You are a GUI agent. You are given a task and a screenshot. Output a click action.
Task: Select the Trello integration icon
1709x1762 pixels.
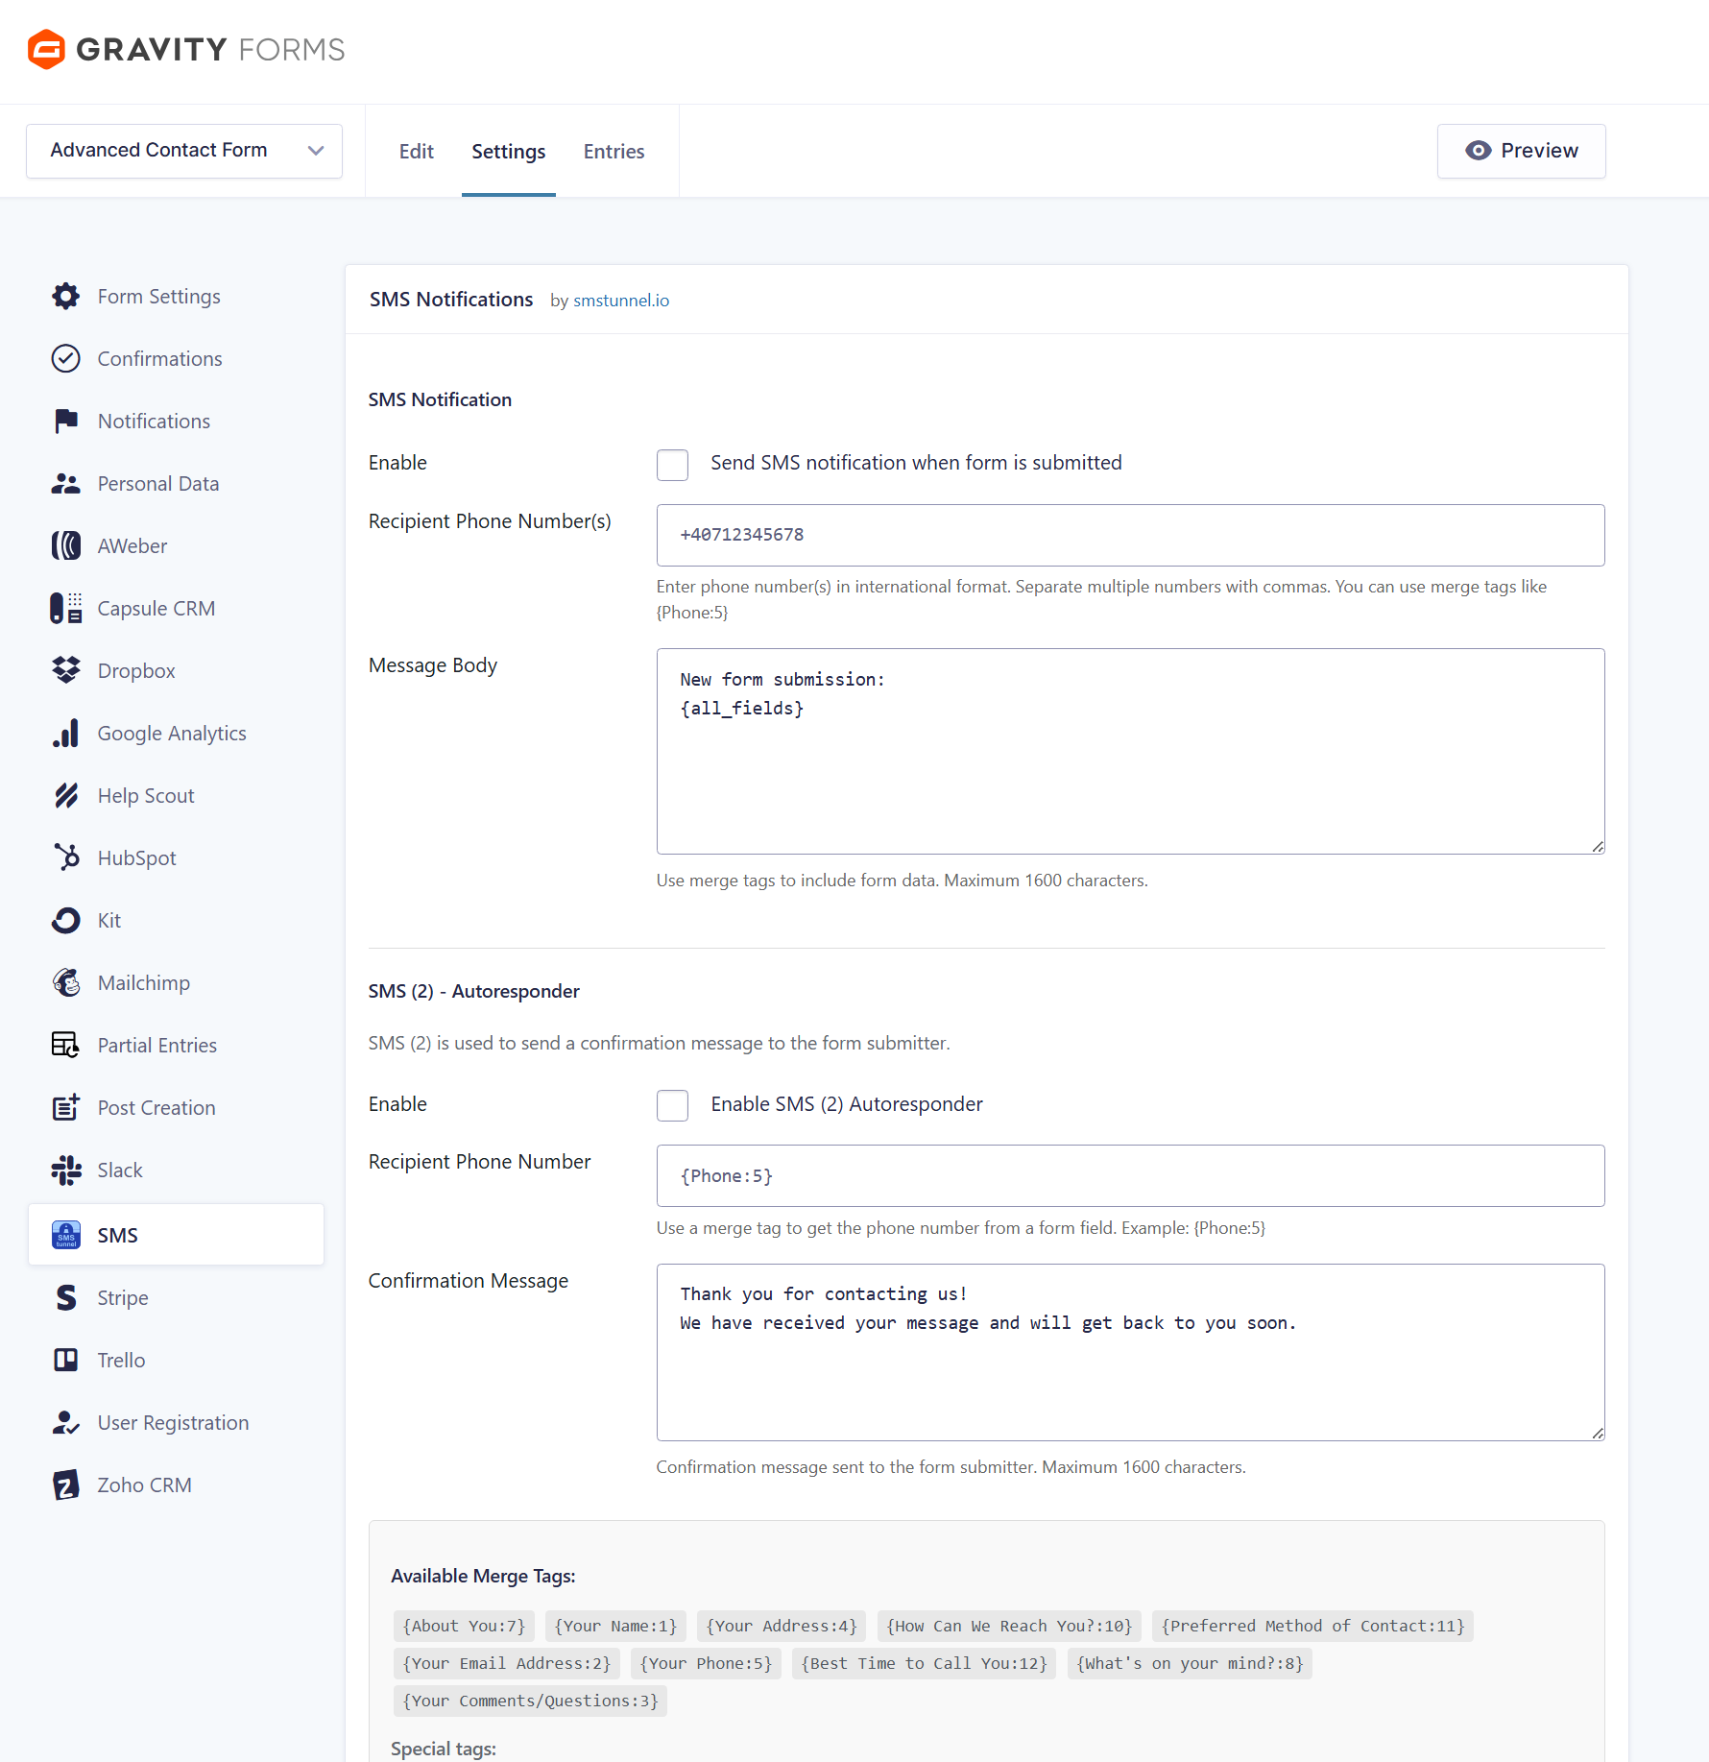(65, 1360)
